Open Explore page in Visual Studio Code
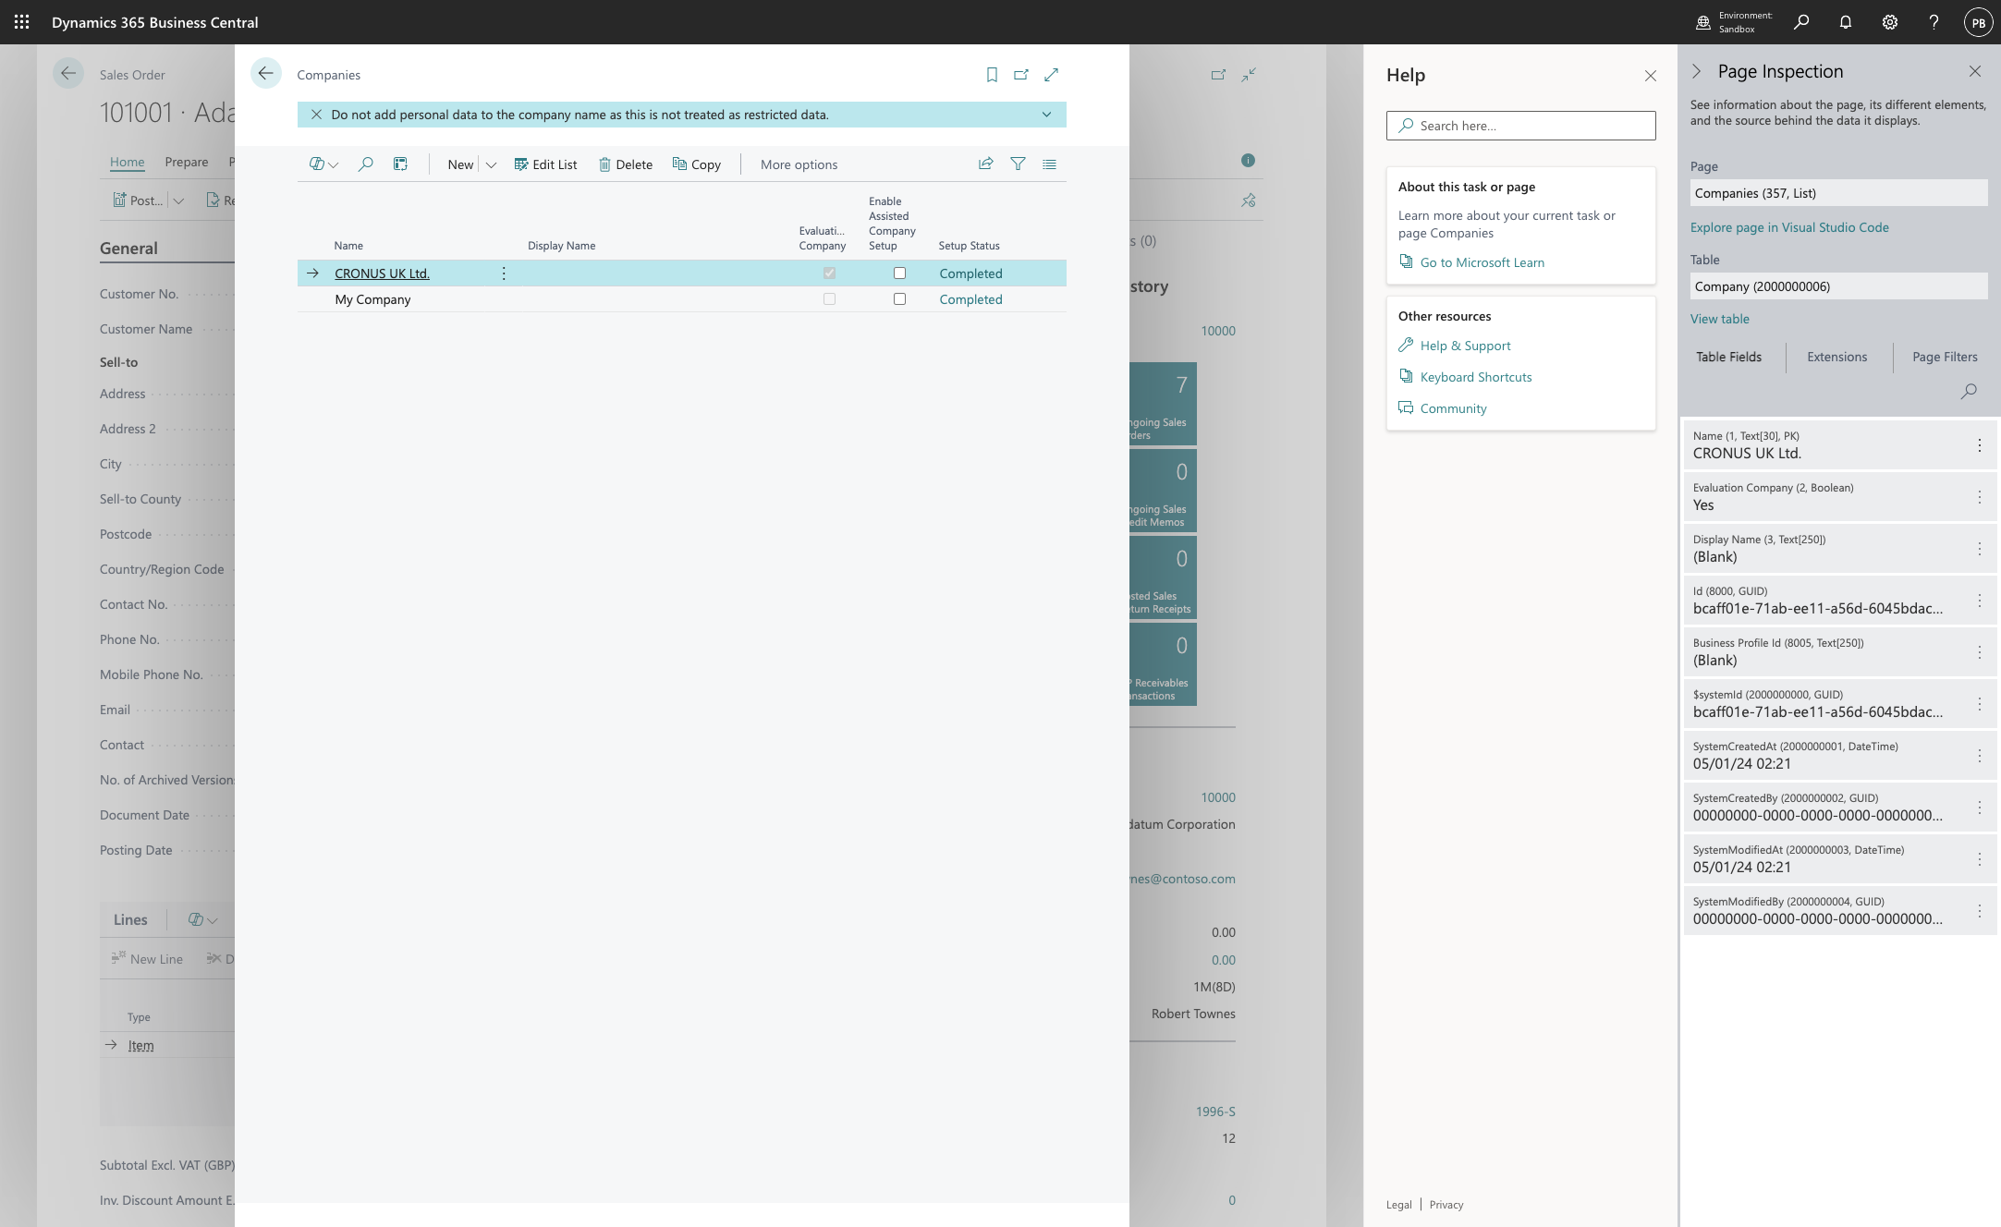Image resolution: width=2001 pixels, height=1227 pixels. pos(1789,227)
